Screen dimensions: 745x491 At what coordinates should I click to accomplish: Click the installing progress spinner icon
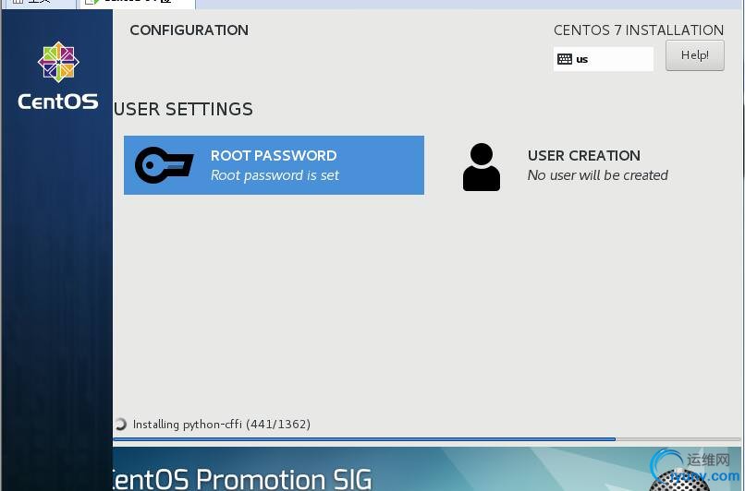pyautogui.click(x=121, y=424)
